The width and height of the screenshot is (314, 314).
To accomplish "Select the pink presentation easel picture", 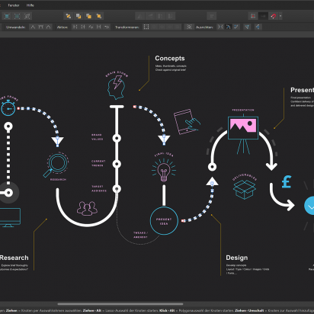I will coord(243,128).
